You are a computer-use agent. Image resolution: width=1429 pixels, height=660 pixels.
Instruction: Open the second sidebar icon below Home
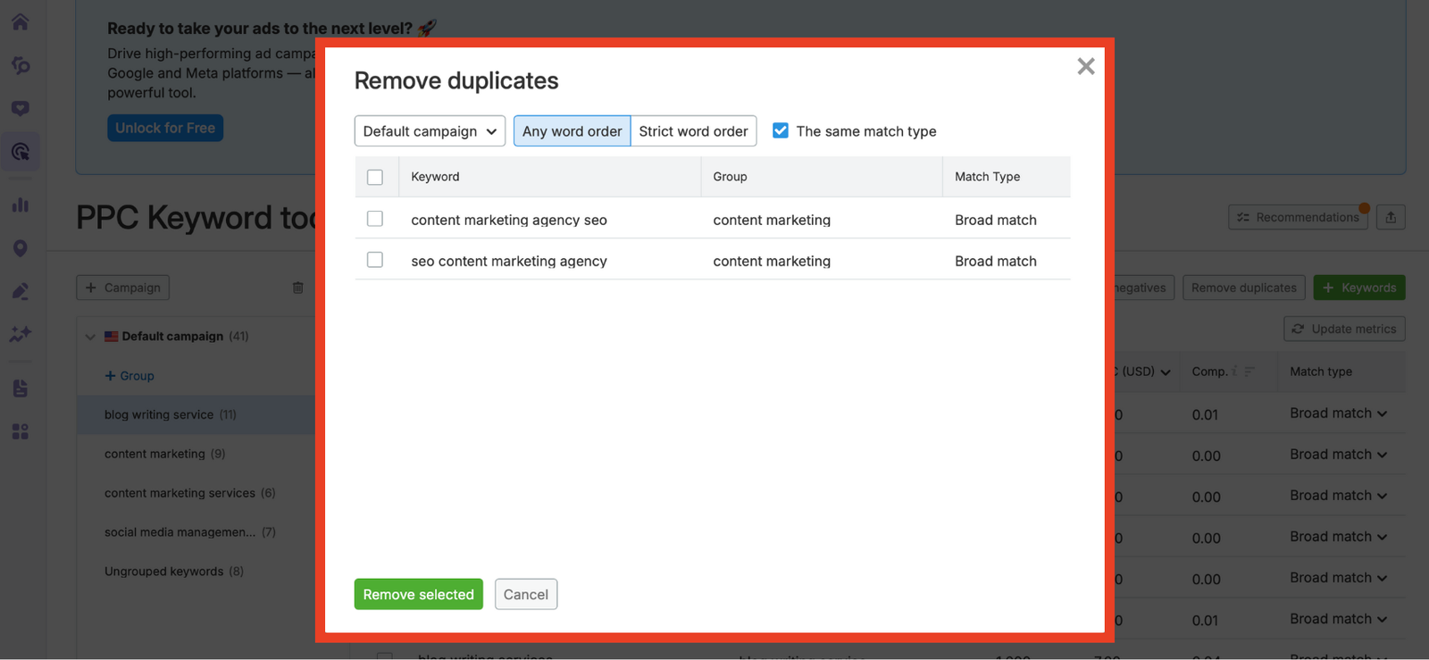[x=20, y=65]
